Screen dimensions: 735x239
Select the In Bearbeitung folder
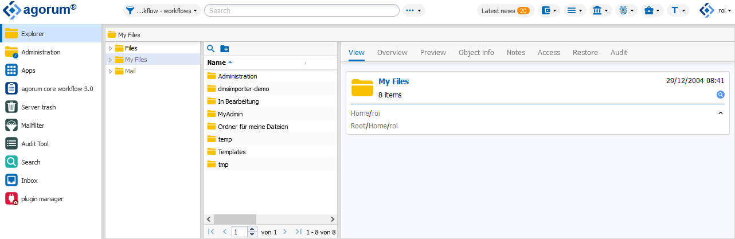(x=271, y=101)
